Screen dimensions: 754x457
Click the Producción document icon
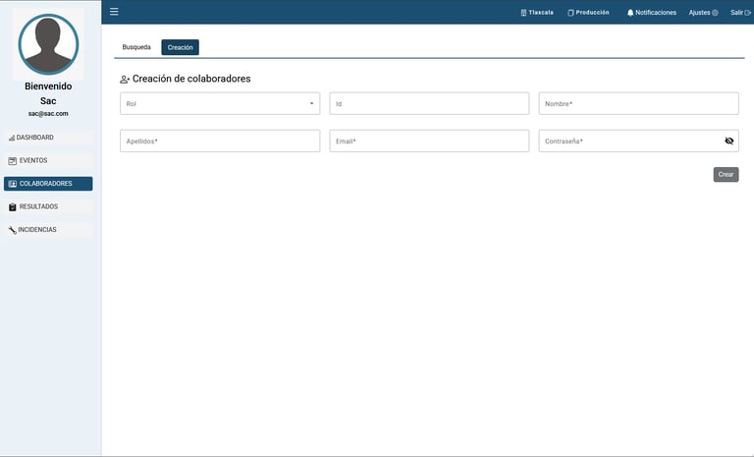pyautogui.click(x=570, y=13)
